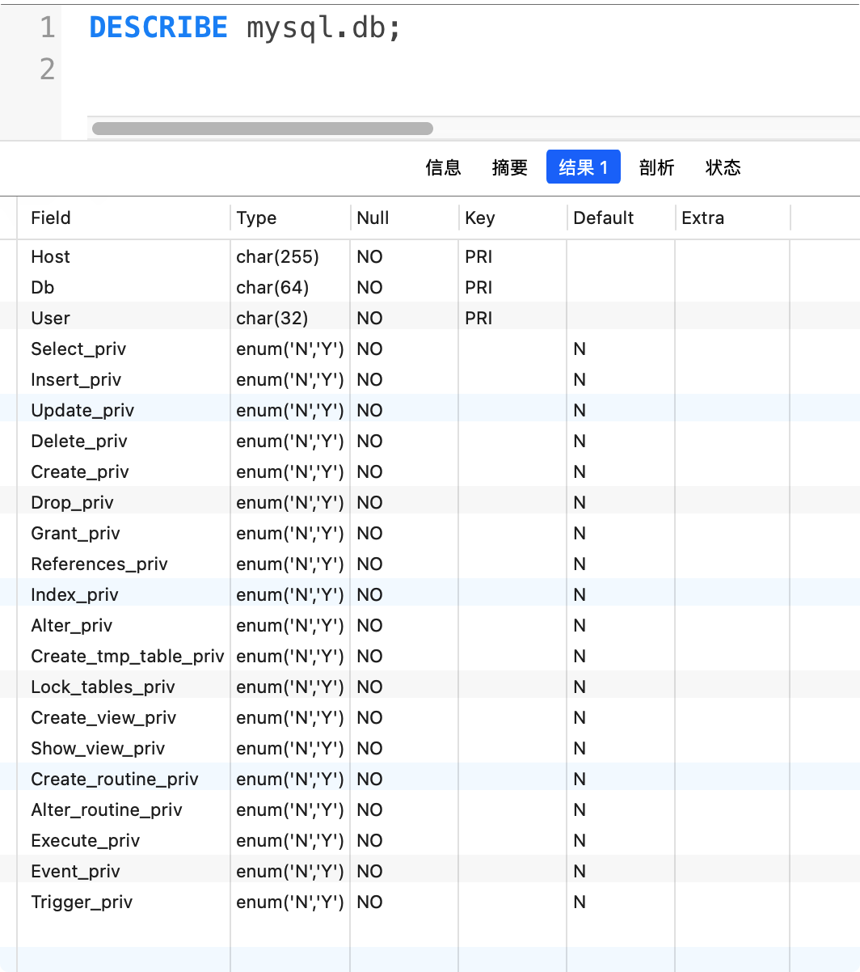Click the Db row's PRI key value
The width and height of the screenshot is (860, 972).
pos(478,287)
